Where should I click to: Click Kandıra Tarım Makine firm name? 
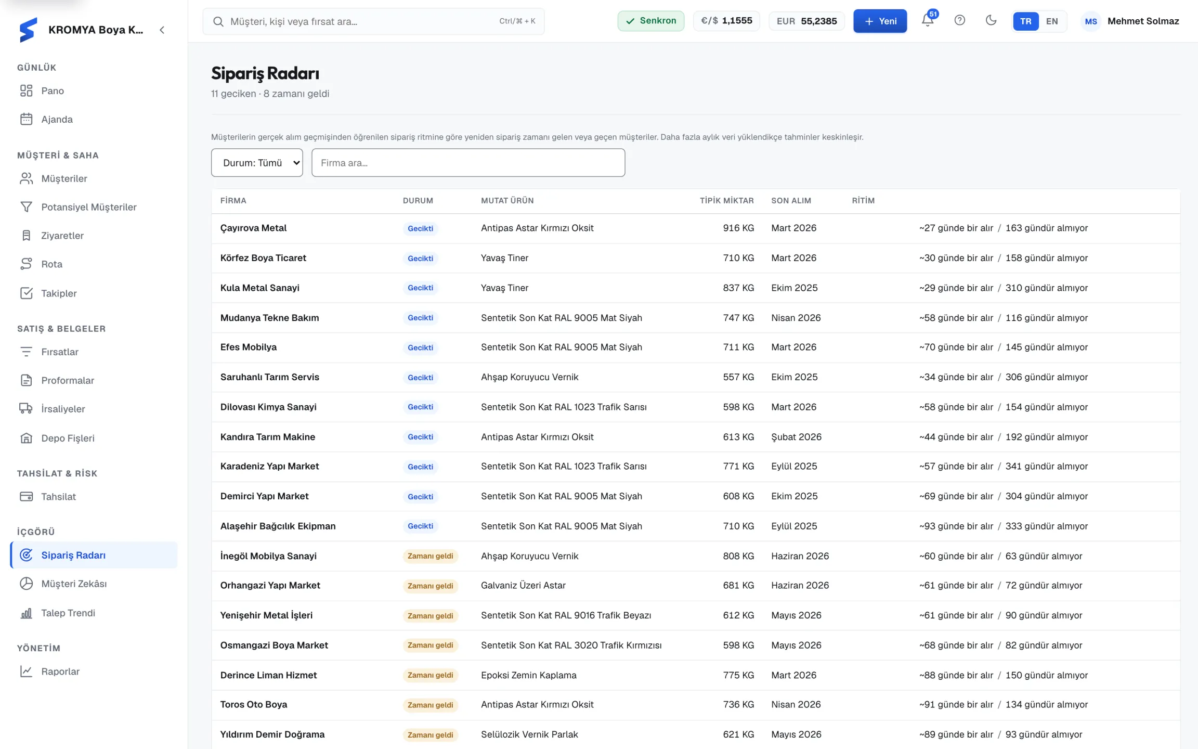point(268,437)
